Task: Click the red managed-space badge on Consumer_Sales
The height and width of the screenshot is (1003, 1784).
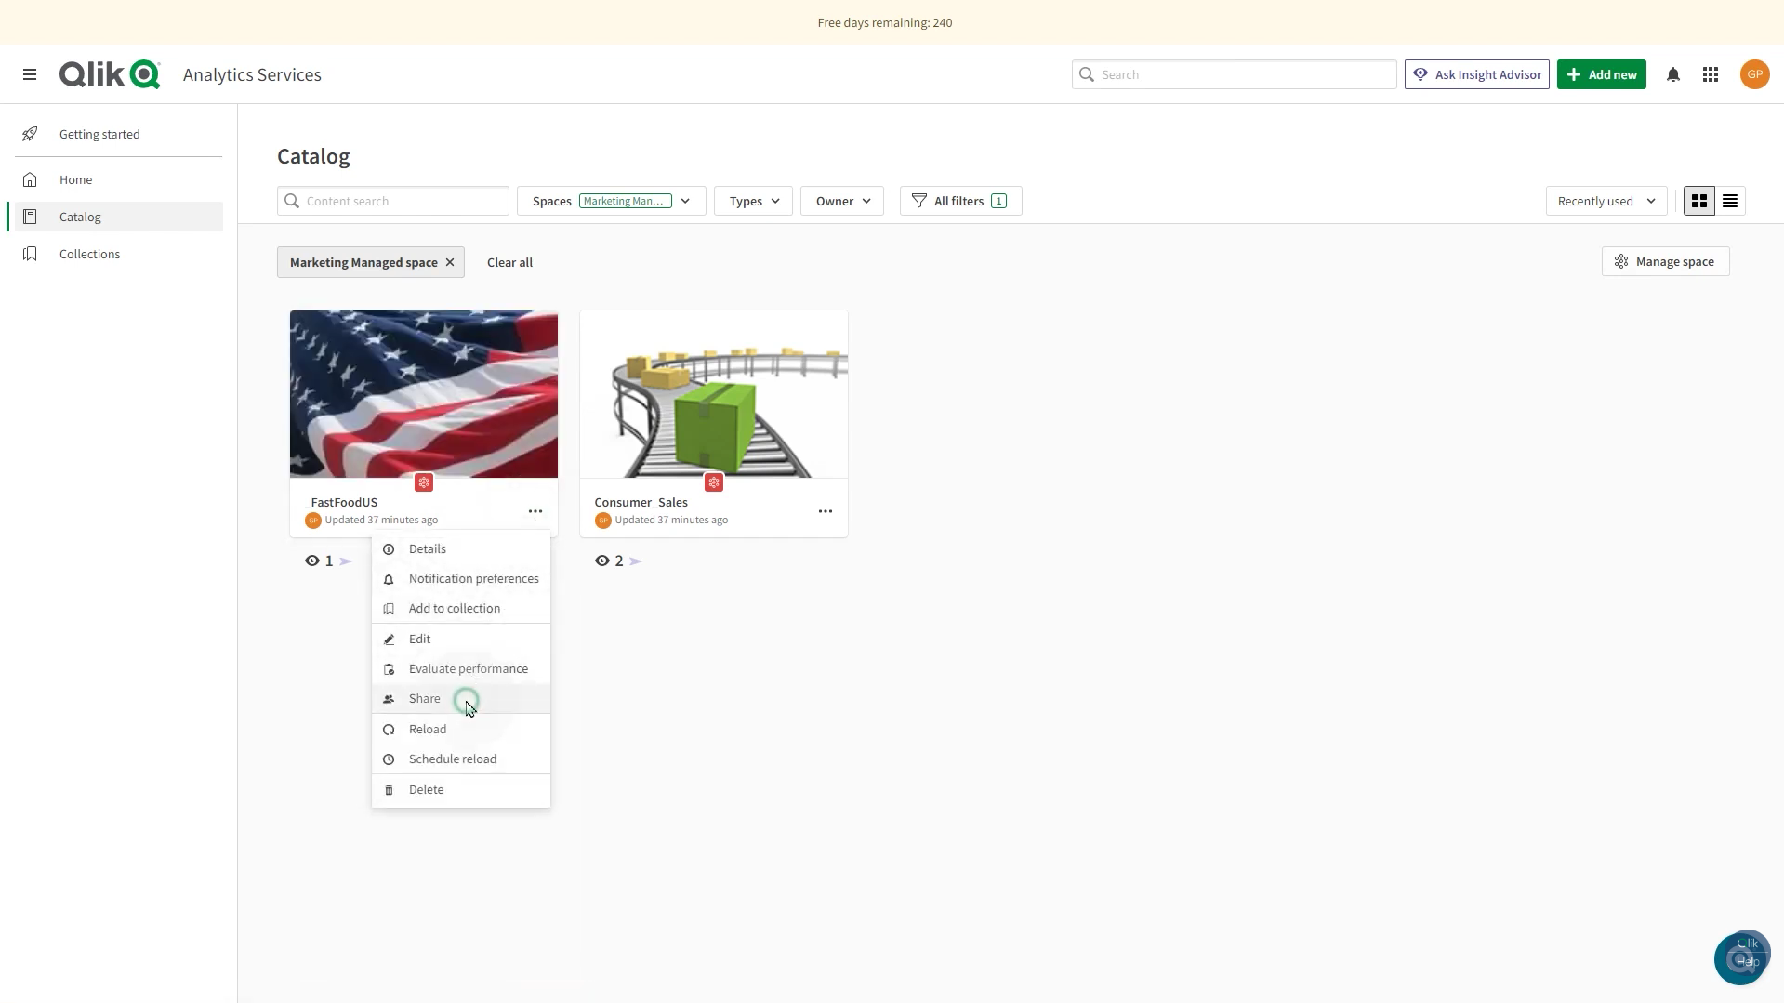Action: point(714,482)
